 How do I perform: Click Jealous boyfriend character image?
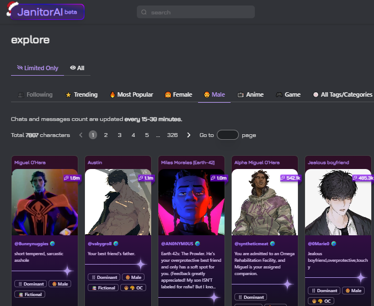coord(338,202)
